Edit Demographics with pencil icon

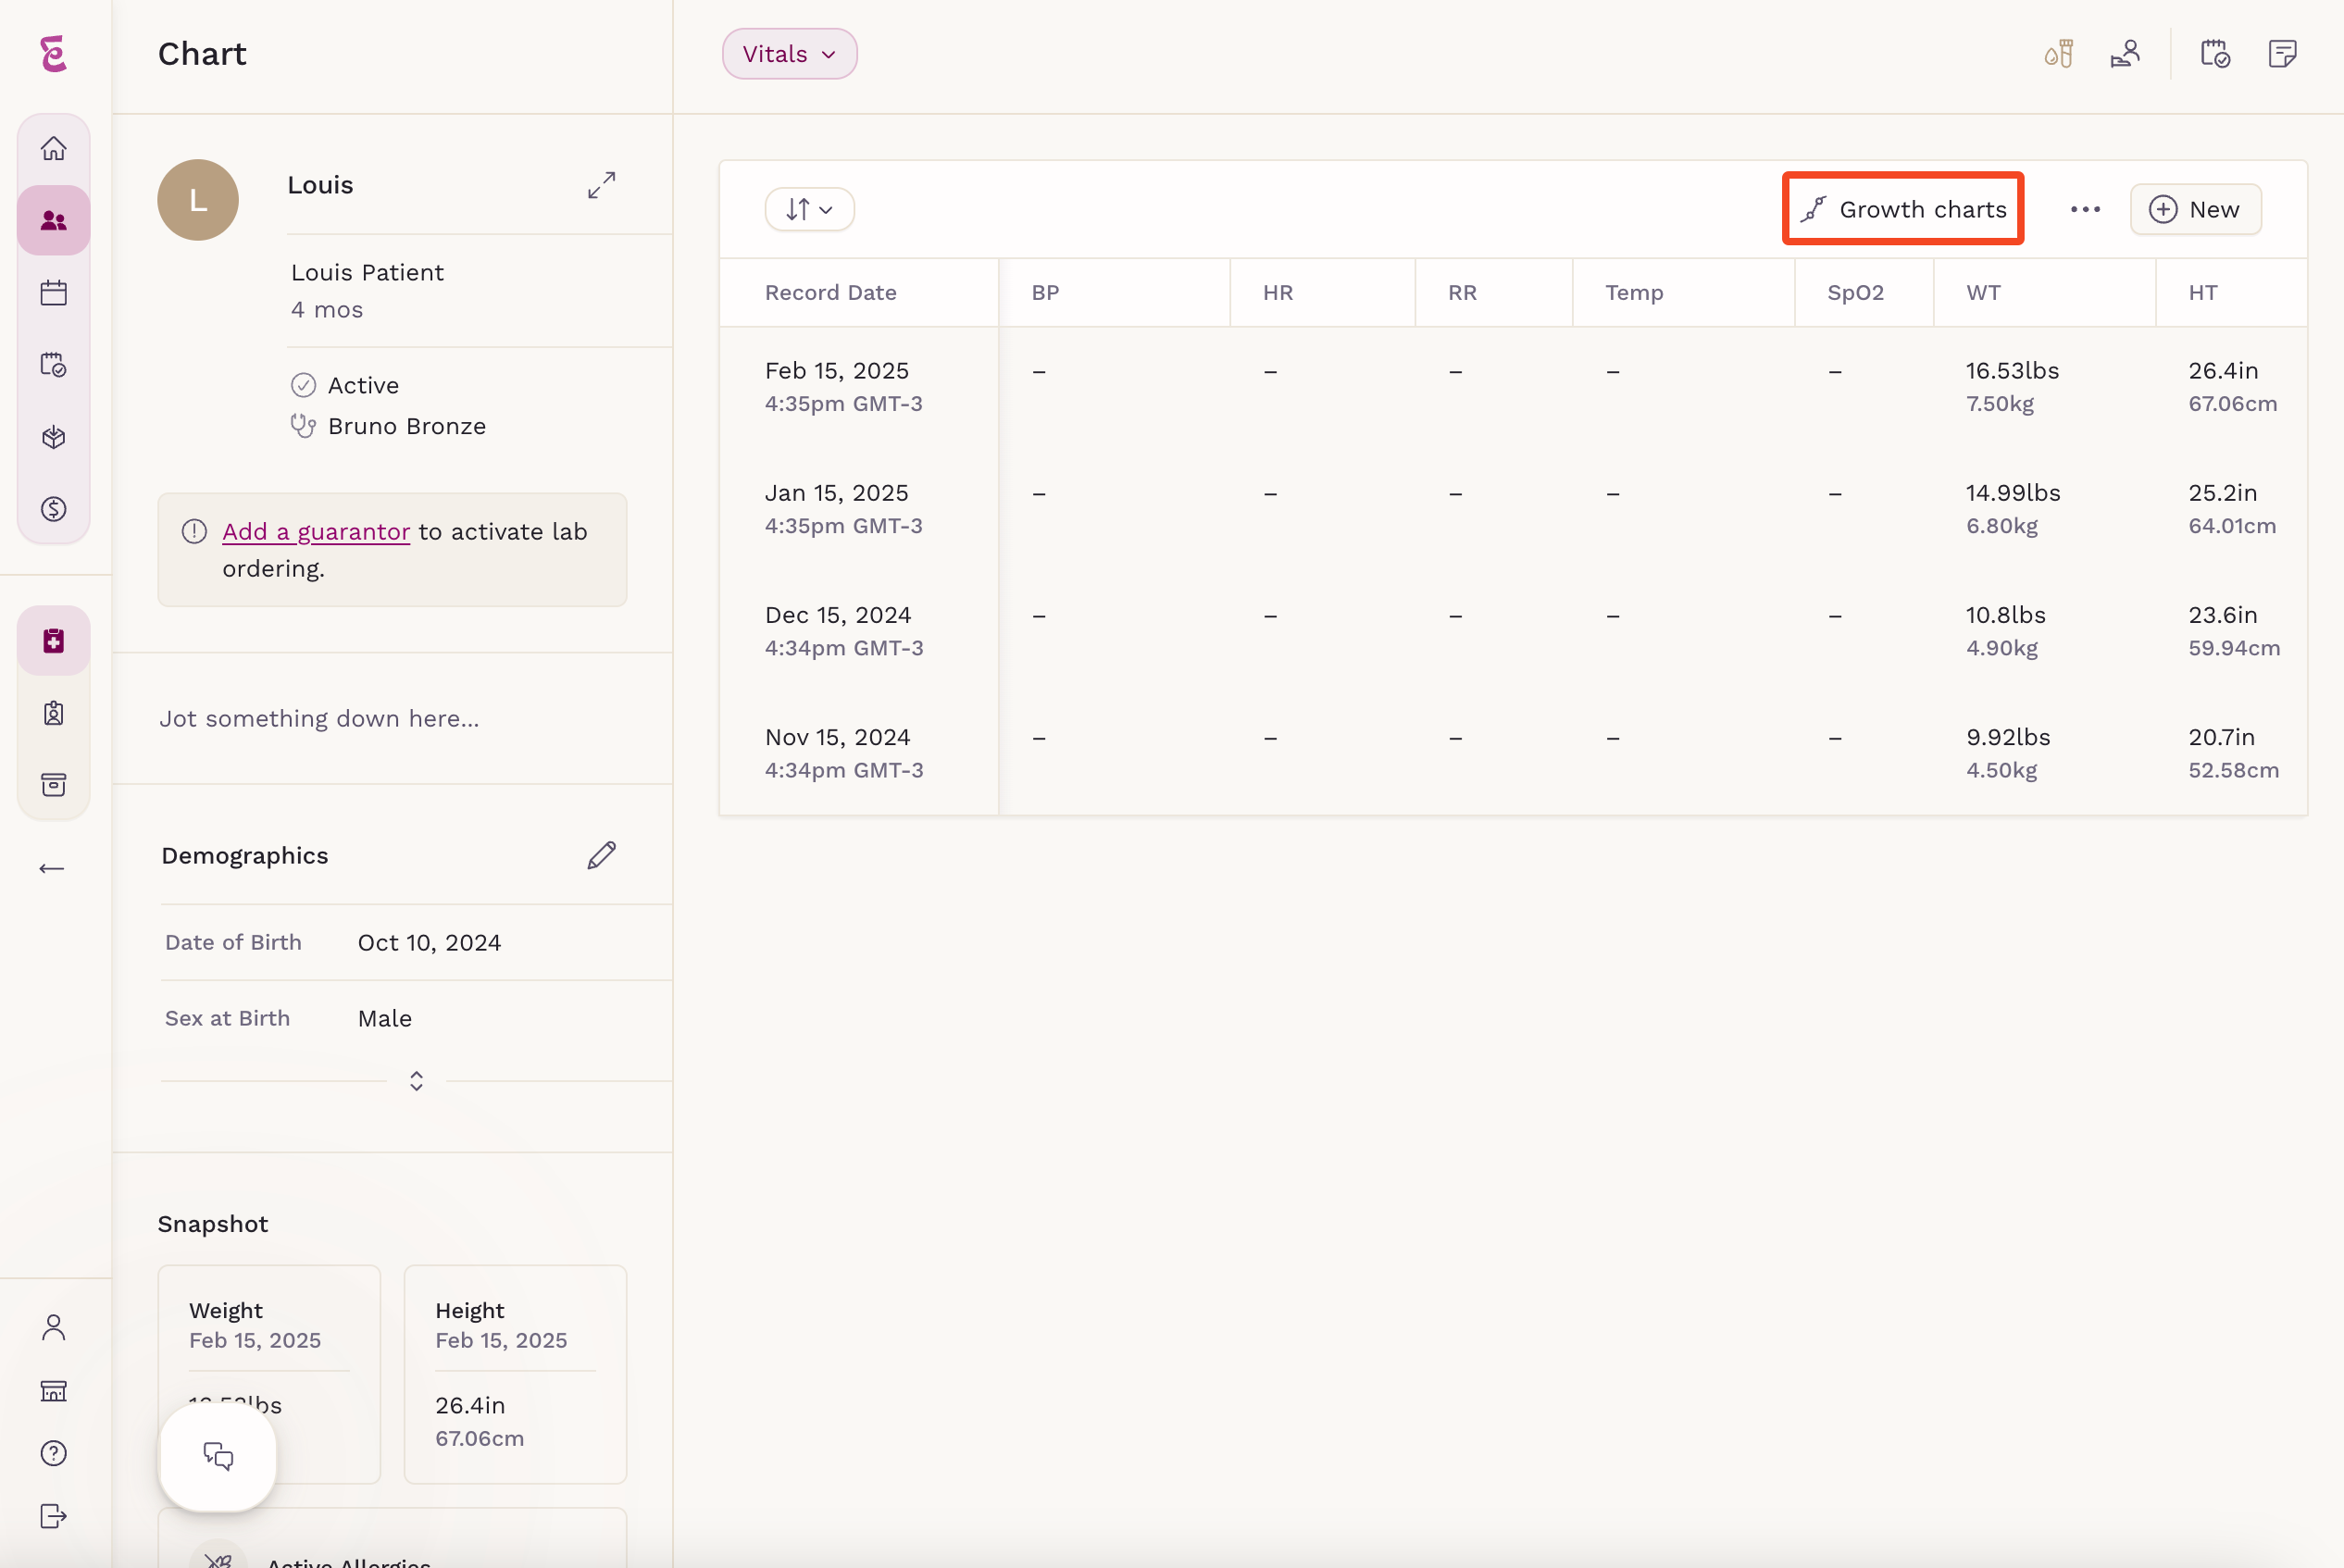(x=602, y=855)
